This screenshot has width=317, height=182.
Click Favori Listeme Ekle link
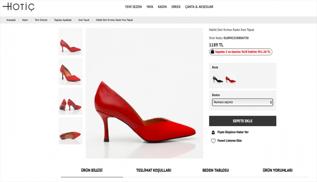coord(229,141)
